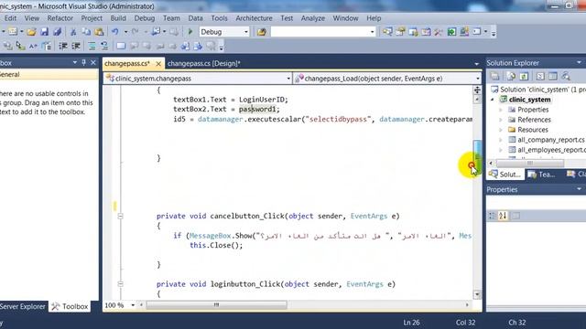
Task: Open Properties Window toolbar icon
Action: (x=400, y=32)
